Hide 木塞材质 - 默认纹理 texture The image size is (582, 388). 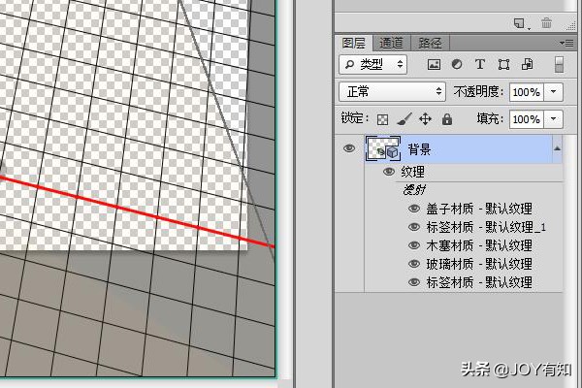(414, 245)
